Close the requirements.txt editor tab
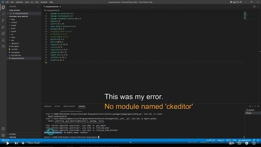Image resolution: width=261 pixels, height=147 pixels. tap(60, 7)
